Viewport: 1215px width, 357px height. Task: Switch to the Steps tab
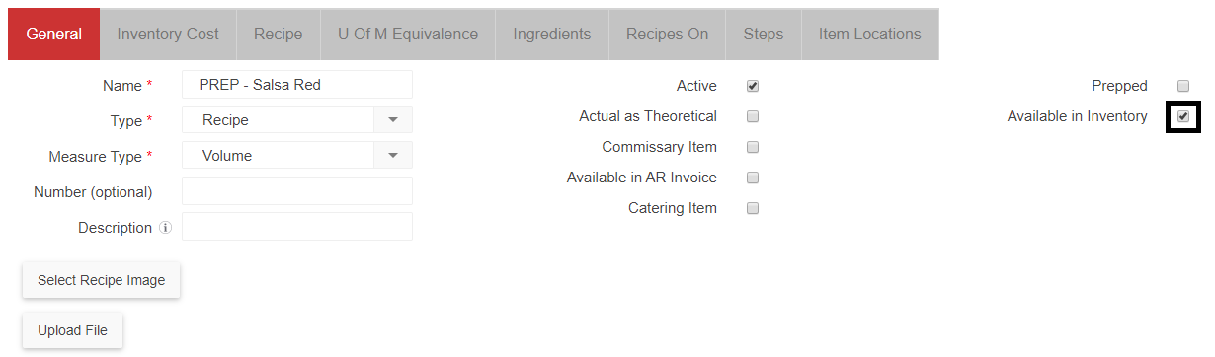pyautogui.click(x=764, y=34)
